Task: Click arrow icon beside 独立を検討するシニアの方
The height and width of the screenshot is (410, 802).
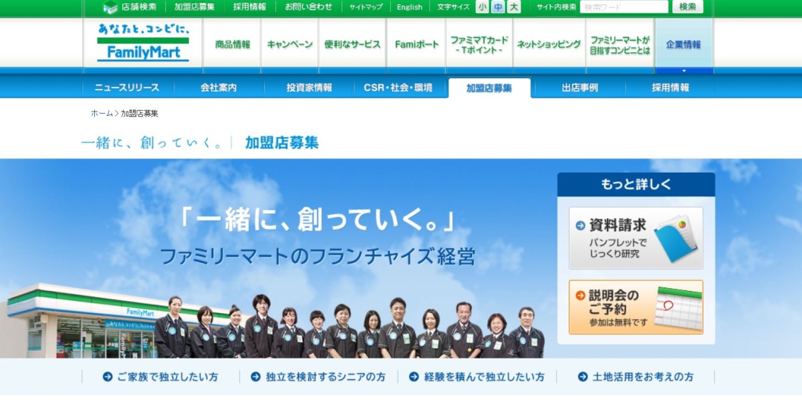Action: (x=255, y=377)
